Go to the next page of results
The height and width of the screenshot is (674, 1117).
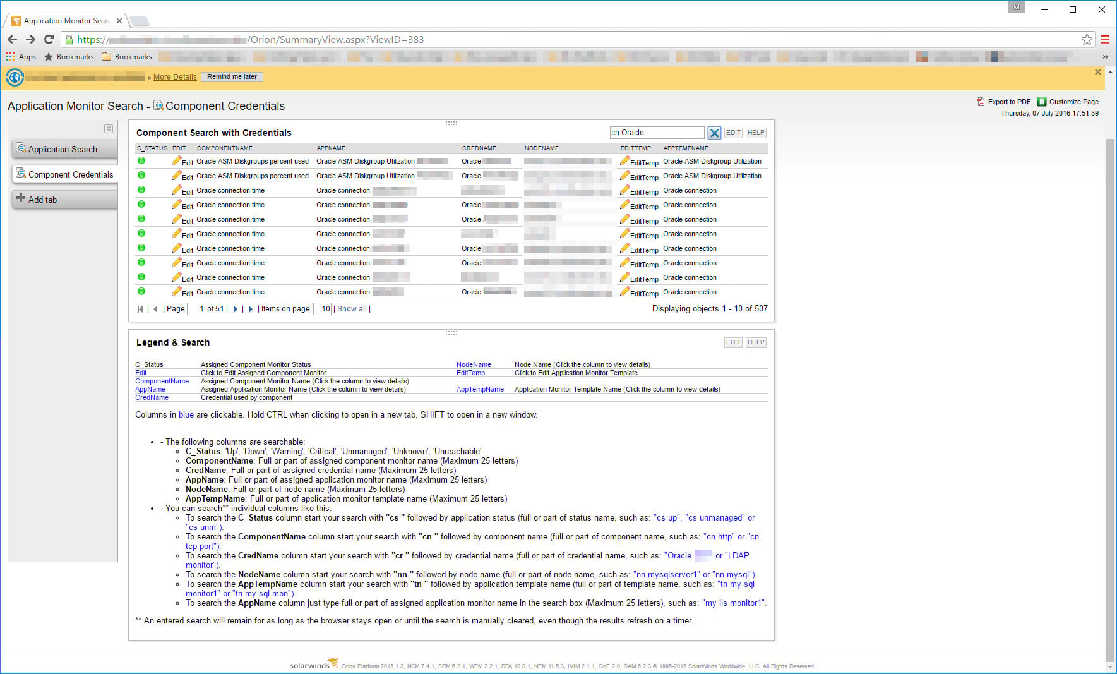click(x=235, y=309)
